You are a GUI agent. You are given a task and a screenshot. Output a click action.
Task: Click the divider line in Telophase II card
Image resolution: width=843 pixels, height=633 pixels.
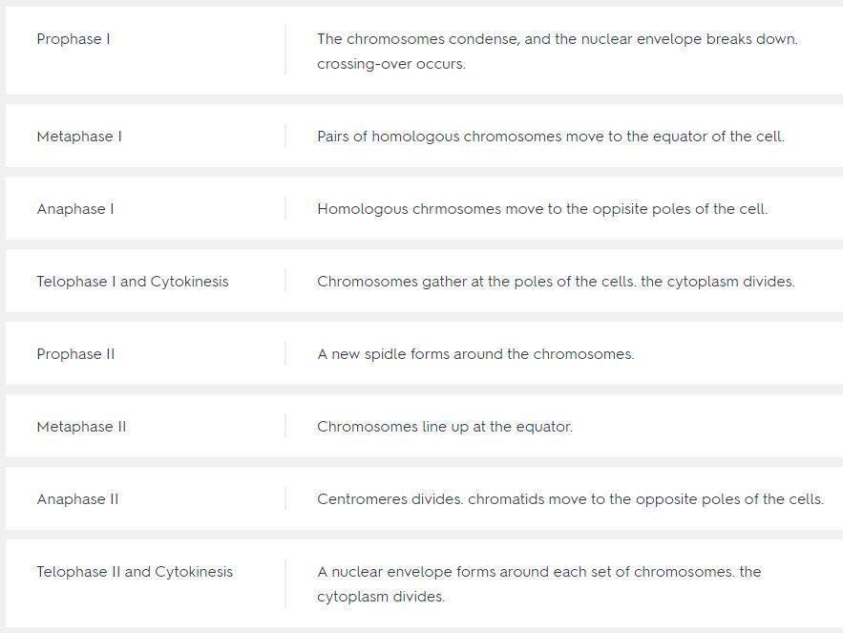point(285,583)
